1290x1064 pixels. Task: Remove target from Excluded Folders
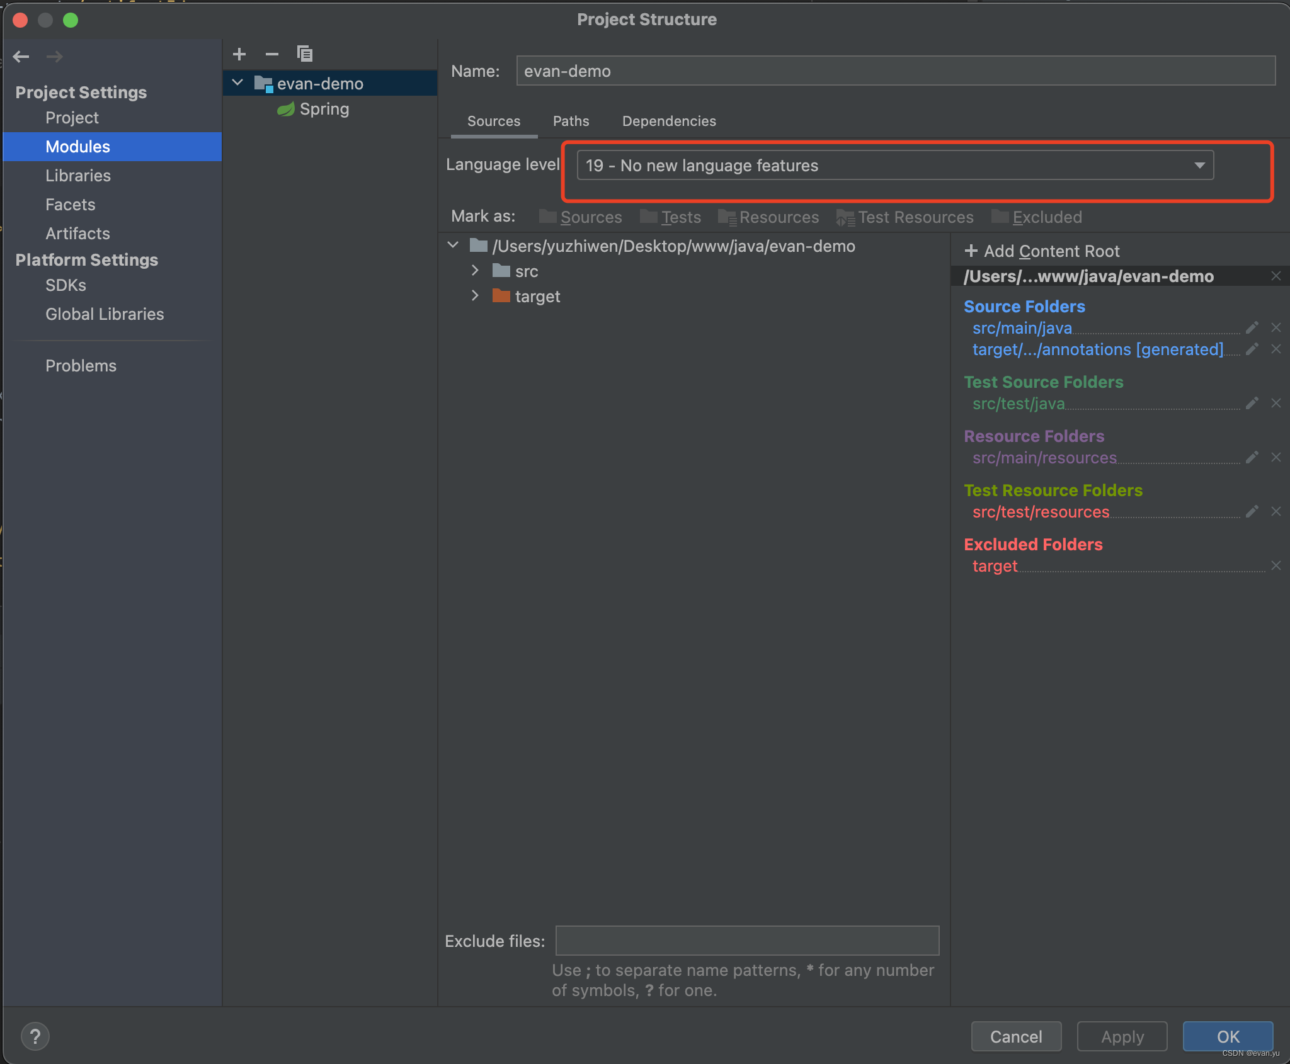click(1276, 565)
